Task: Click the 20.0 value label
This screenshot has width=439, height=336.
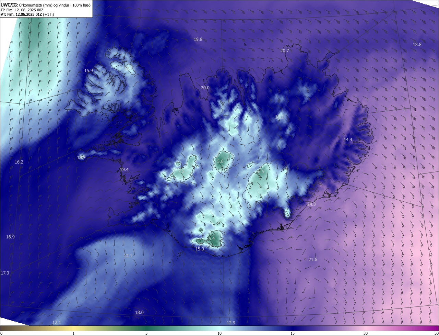Action: click(205, 88)
